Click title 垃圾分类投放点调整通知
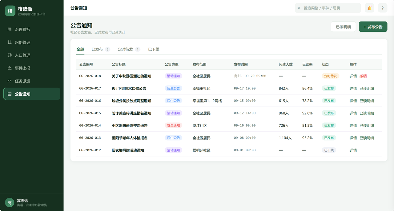 131,101
